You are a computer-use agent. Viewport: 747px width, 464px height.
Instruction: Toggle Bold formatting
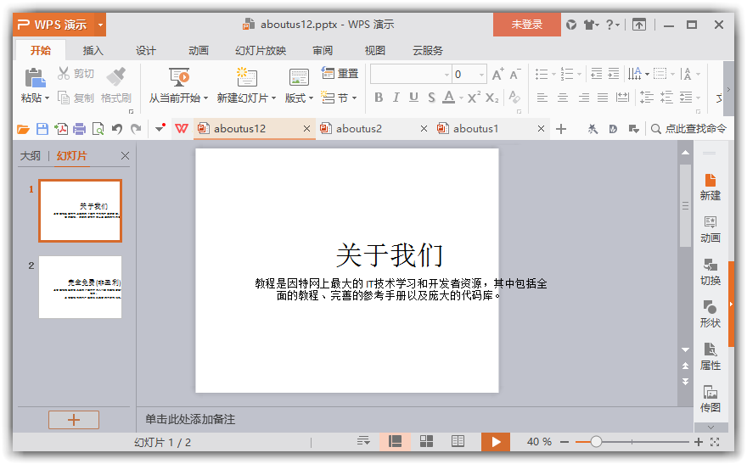tap(379, 97)
